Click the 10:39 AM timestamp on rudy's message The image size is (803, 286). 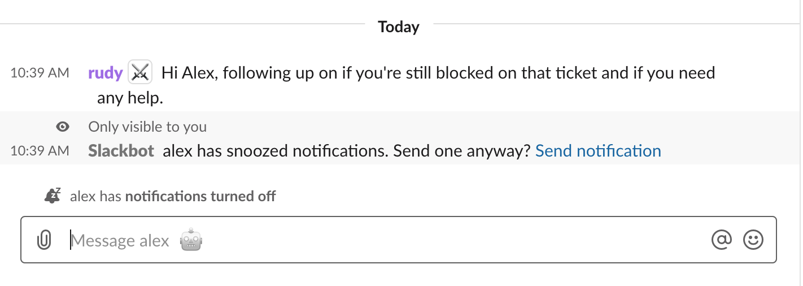40,73
